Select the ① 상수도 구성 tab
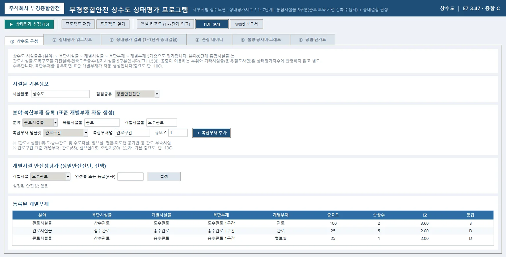This screenshot has height=257, width=506. pyautogui.click(x=24, y=41)
